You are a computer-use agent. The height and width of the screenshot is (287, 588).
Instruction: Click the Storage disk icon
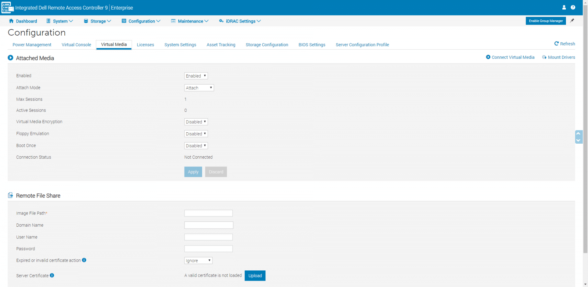(86, 21)
